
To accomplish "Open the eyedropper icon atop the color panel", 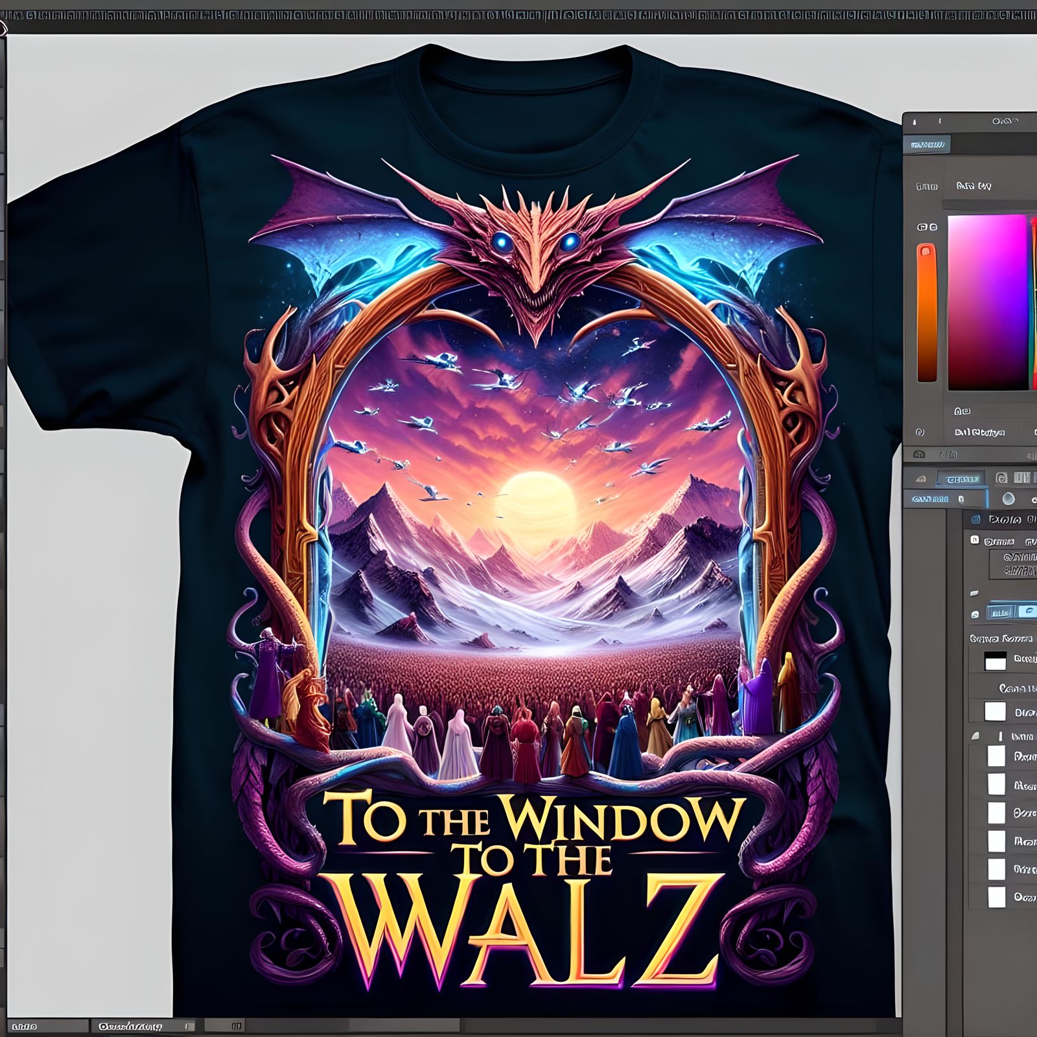I will (x=915, y=121).
